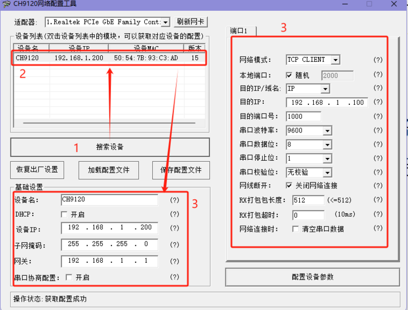Enable the 清空串口数据 checkbox

295,229
